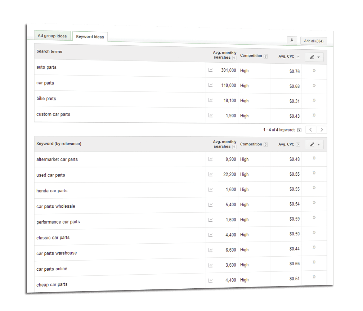Add aftermarket car parts using the double arrow
The height and width of the screenshot is (311, 363).
(314, 158)
